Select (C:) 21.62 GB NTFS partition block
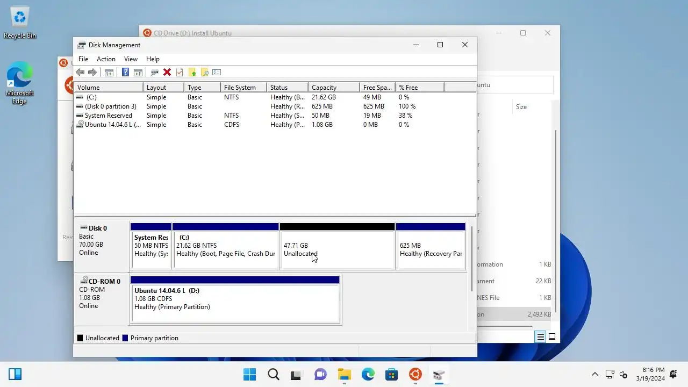Image resolution: width=688 pixels, height=387 pixels. 226,246
